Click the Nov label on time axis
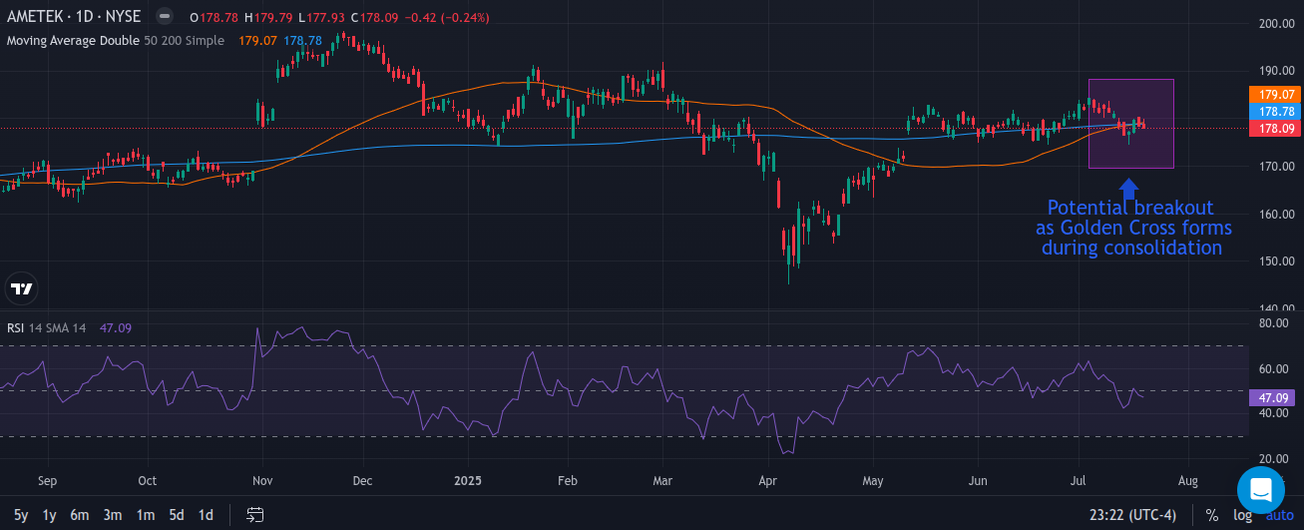 pyautogui.click(x=263, y=480)
